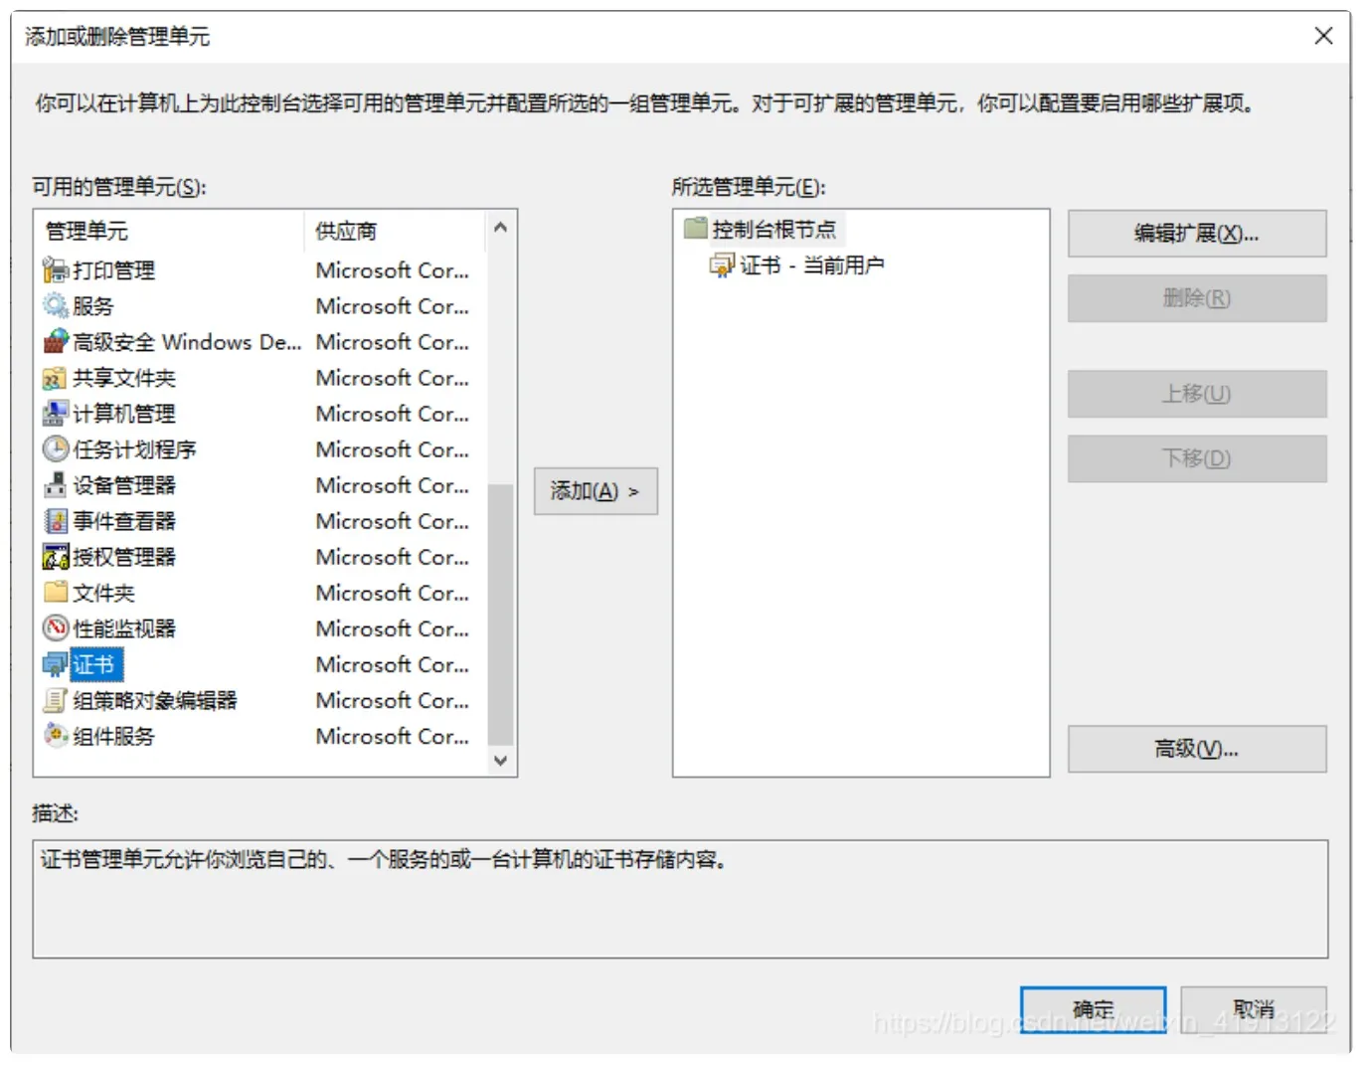Click the snap-in list scrollbar thumb
Screen dimensions: 1366x1066
[501, 614]
